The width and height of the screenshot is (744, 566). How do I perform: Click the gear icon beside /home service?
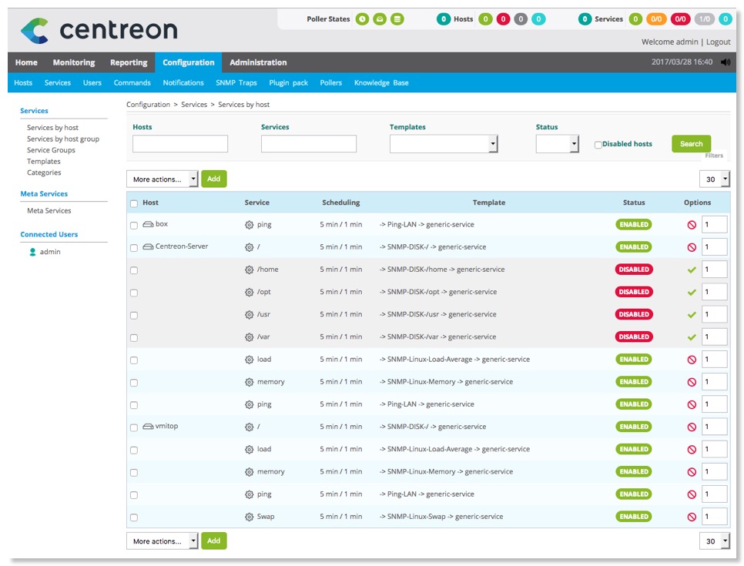(x=249, y=270)
